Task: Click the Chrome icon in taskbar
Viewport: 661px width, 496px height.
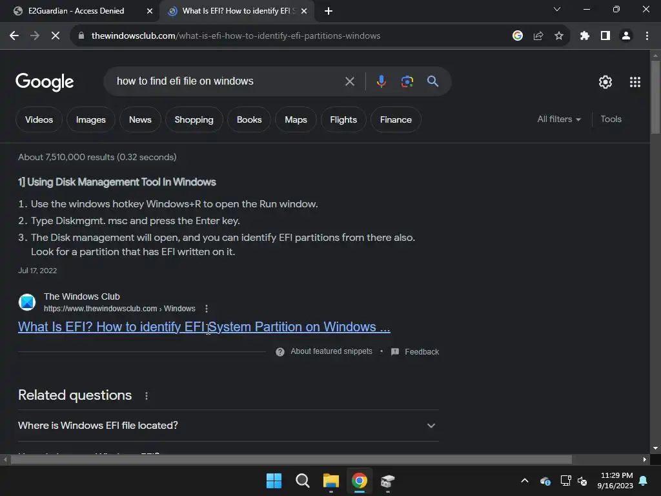Action: (x=359, y=480)
